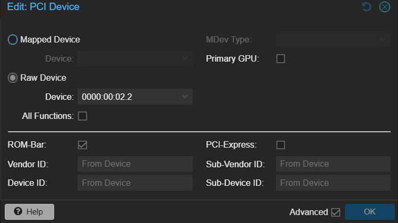Expand the raw Device 0000:00:02.2 dropdown
The height and width of the screenshot is (223, 398).
click(x=185, y=97)
